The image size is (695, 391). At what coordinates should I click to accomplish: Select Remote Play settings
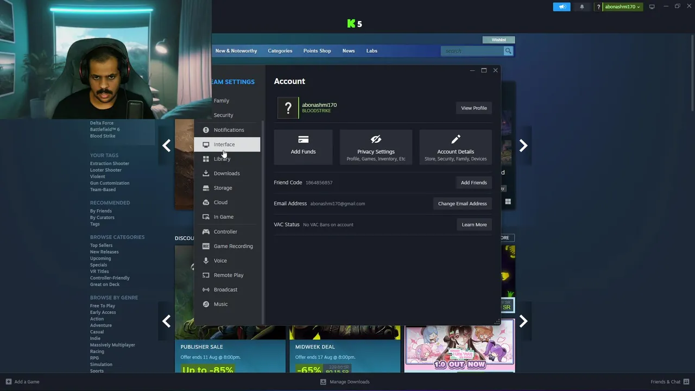point(227,275)
